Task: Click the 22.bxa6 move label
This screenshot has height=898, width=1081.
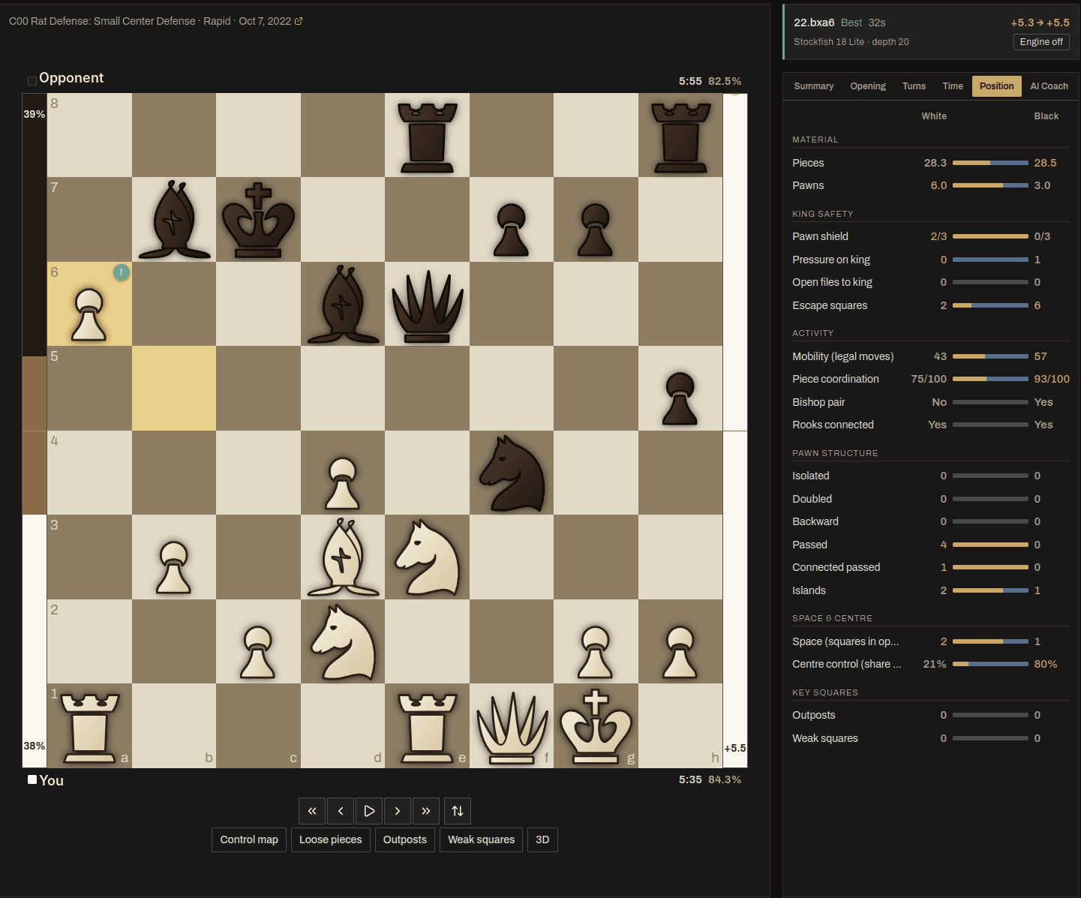Action: (x=814, y=23)
